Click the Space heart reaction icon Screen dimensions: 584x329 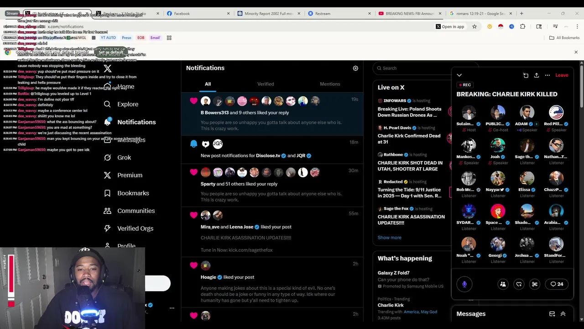click(519, 284)
